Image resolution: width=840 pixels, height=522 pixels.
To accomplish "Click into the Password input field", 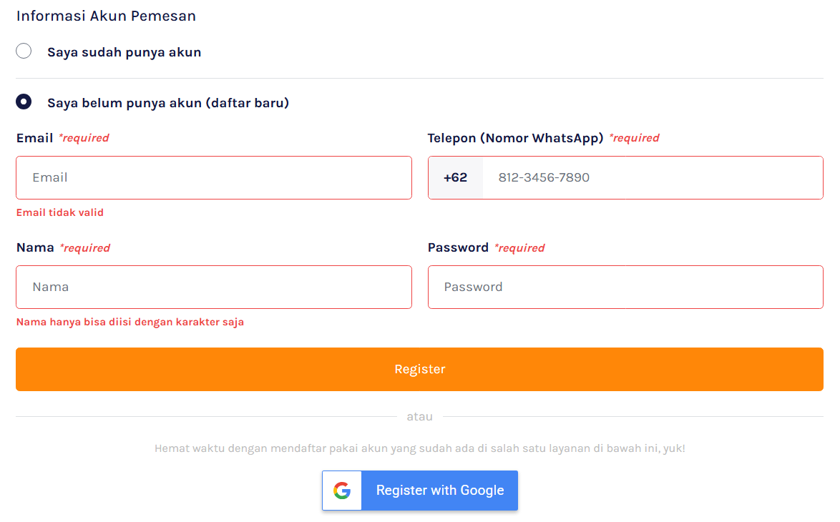I will pyautogui.click(x=625, y=287).
